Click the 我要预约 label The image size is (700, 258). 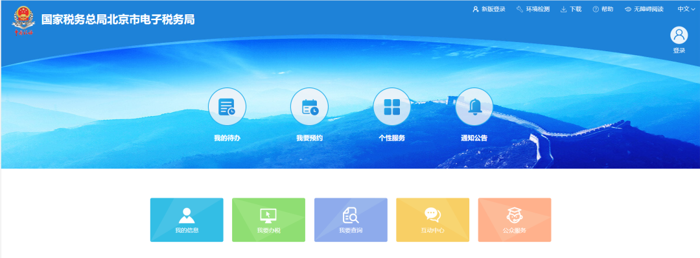[309, 138]
